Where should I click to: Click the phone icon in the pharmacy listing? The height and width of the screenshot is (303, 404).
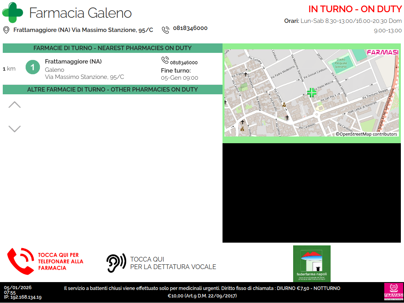coord(165,60)
